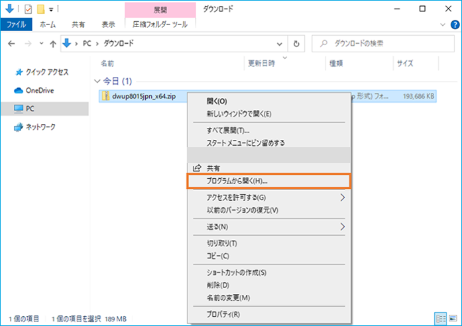The image size is (462, 326).
Task: Select ネットワーク in the navigation pane
Action: 40,127
